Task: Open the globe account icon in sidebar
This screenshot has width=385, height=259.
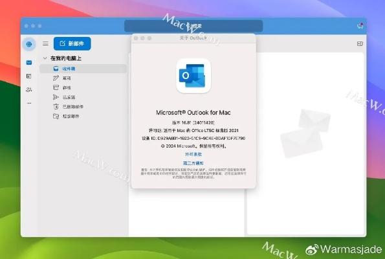Action: pos(29,44)
